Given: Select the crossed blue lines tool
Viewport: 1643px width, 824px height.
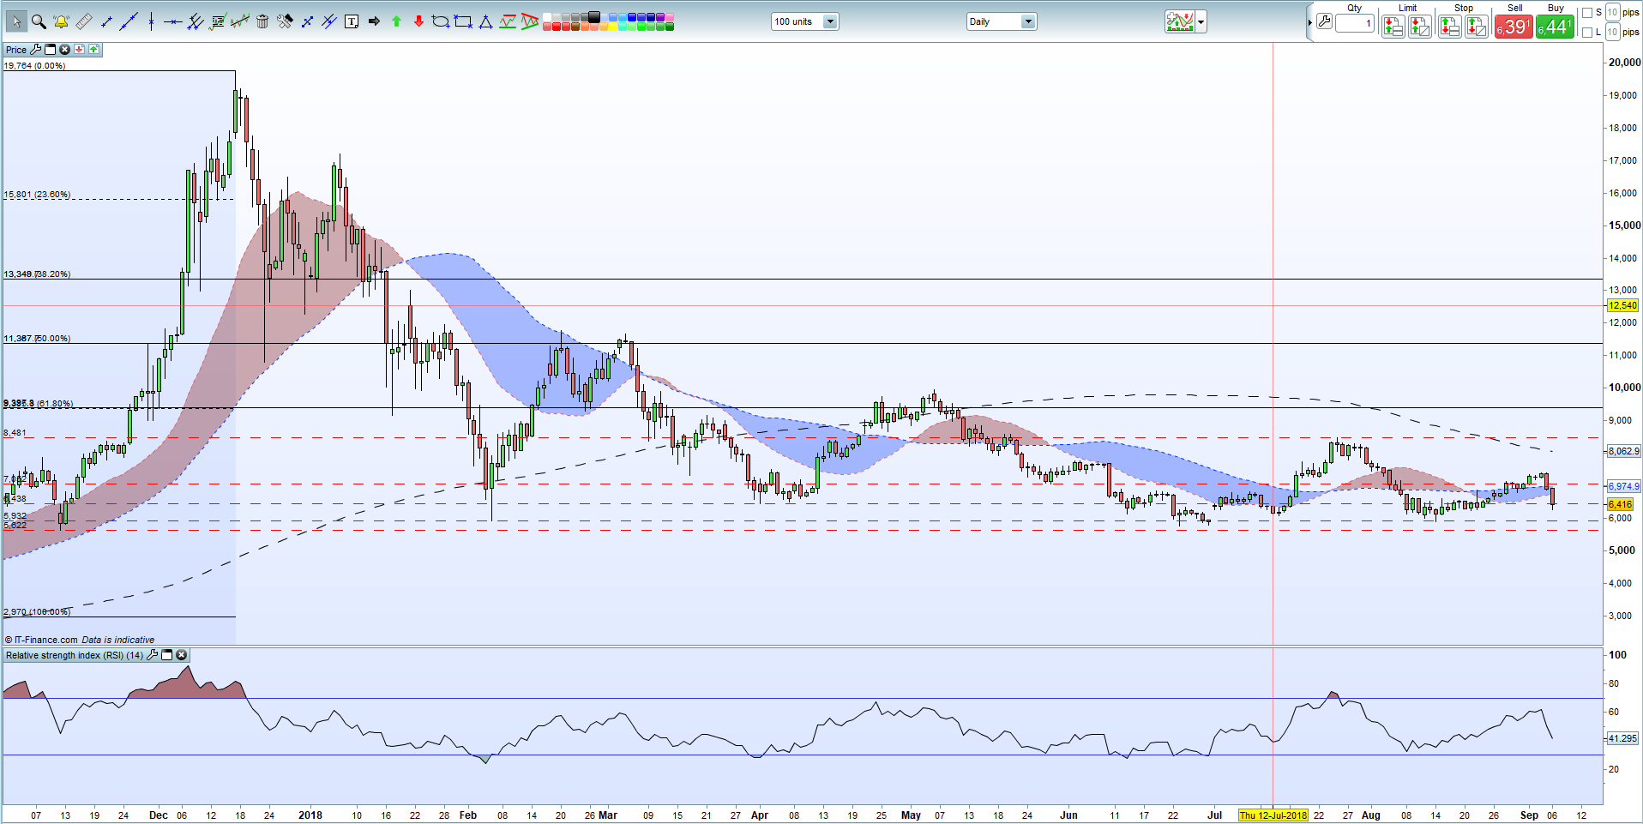Looking at the screenshot, I should pos(329,21).
